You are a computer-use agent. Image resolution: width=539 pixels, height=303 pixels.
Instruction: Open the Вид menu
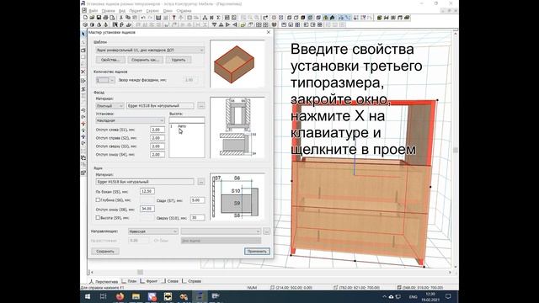122,11
